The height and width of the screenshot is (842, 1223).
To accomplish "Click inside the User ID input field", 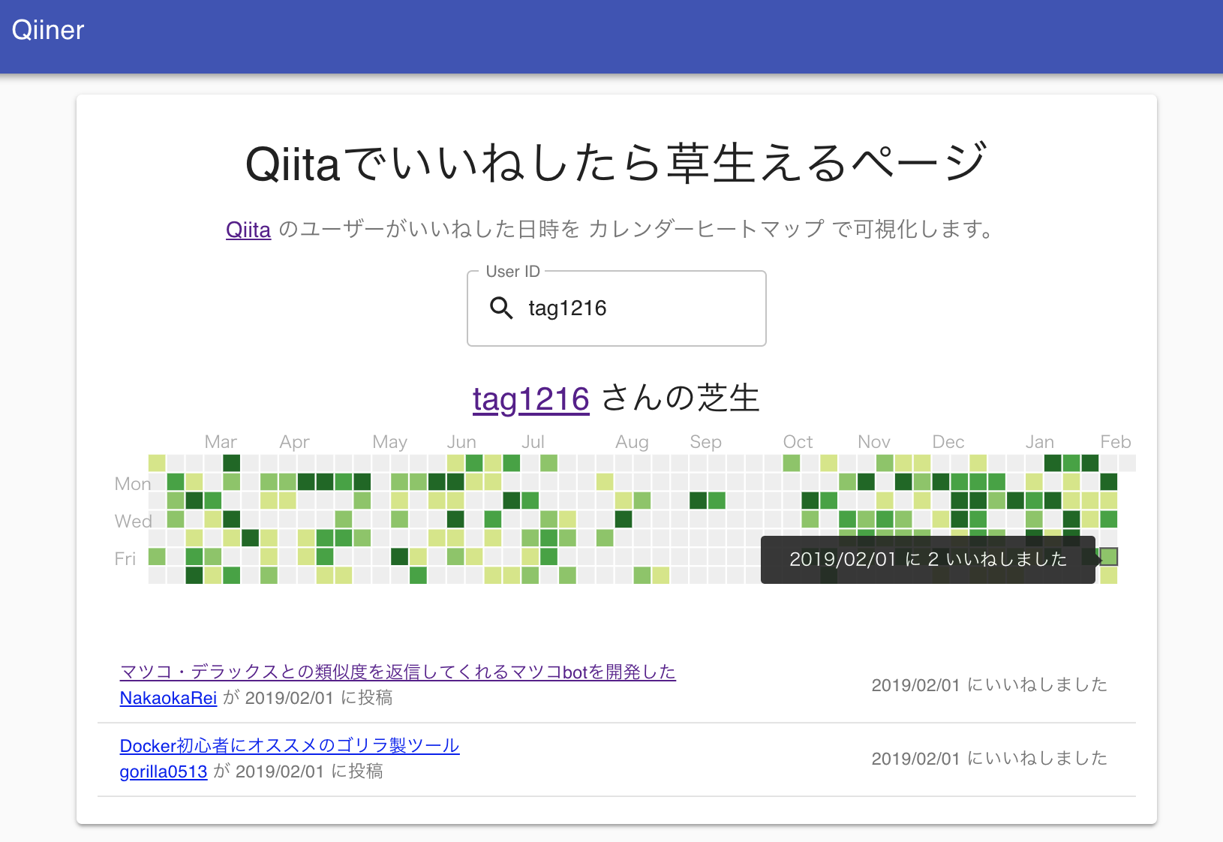I will [x=638, y=308].
